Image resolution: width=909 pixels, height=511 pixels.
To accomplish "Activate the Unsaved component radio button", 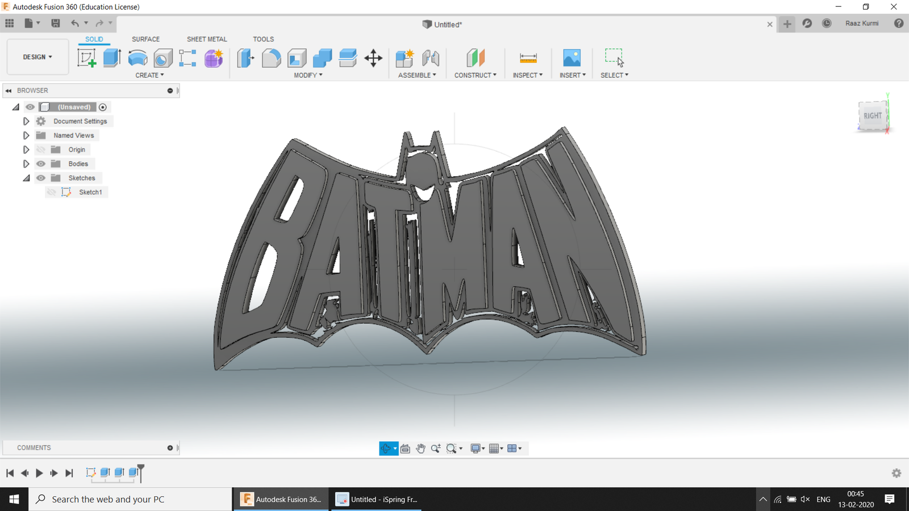I will pos(103,107).
